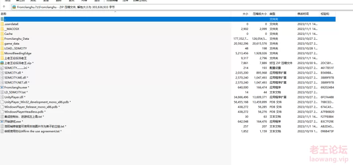The image size is (353, 165).
Task: Click the Affirm the use agreement.txt icon
Action: [2, 131]
